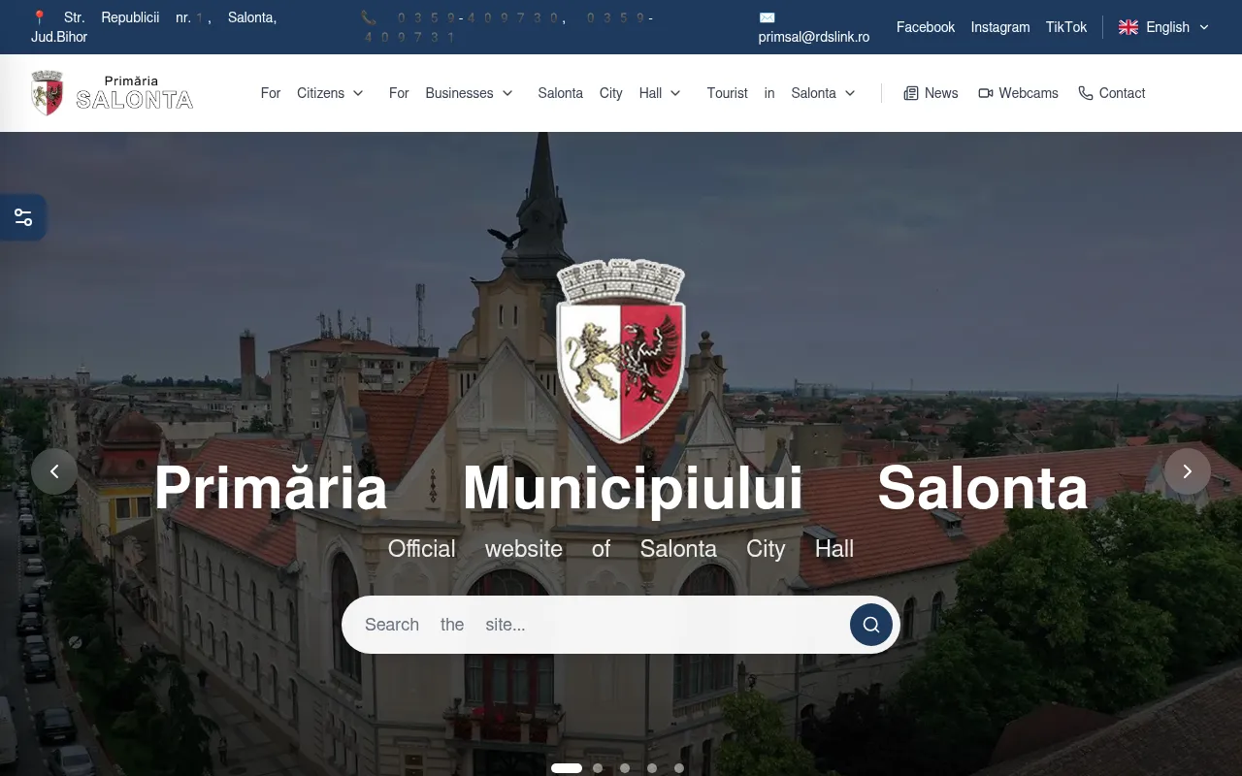
Task: Visit the Instagram link
Action: click(x=1000, y=27)
